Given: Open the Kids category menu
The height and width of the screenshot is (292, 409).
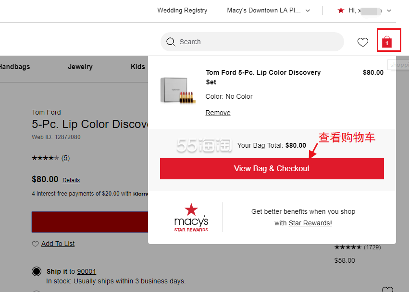Looking at the screenshot, I should pos(138,67).
